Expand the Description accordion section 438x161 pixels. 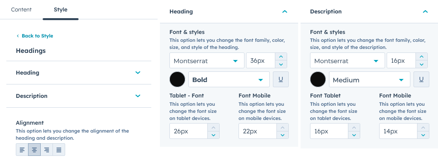click(137, 96)
